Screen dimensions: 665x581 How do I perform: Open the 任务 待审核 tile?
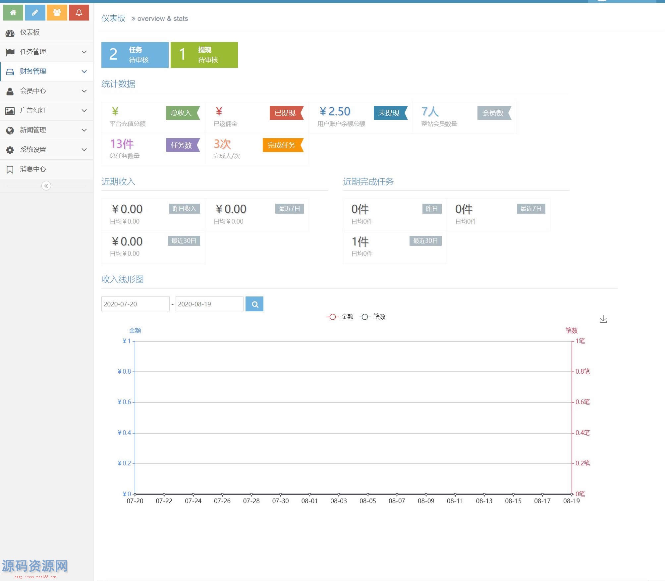pyautogui.click(x=135, y=55)
